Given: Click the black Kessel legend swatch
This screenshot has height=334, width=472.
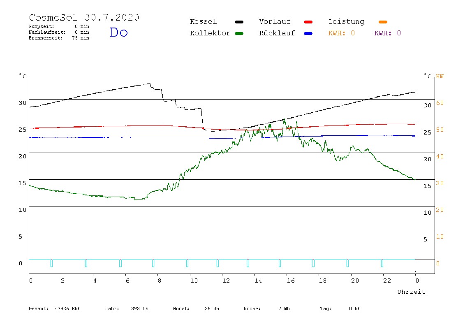Looking at the screenshot, I should [239, 22].
